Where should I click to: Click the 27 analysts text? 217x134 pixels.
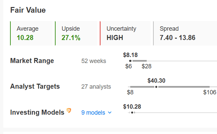pyautogui.click(x=96, y=87)
